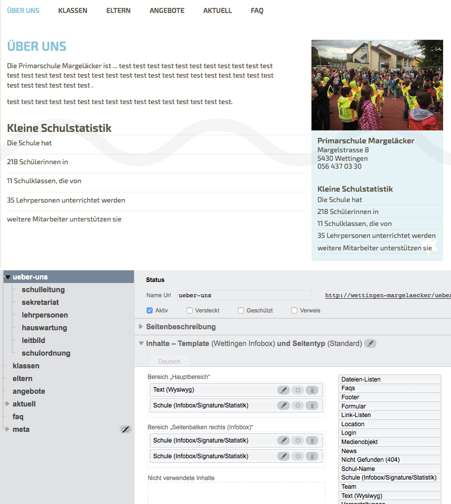This screenshot has height=504, width=451.
Task: Open AKTUELL in site navigation
Action: click(x=217, y=11)
